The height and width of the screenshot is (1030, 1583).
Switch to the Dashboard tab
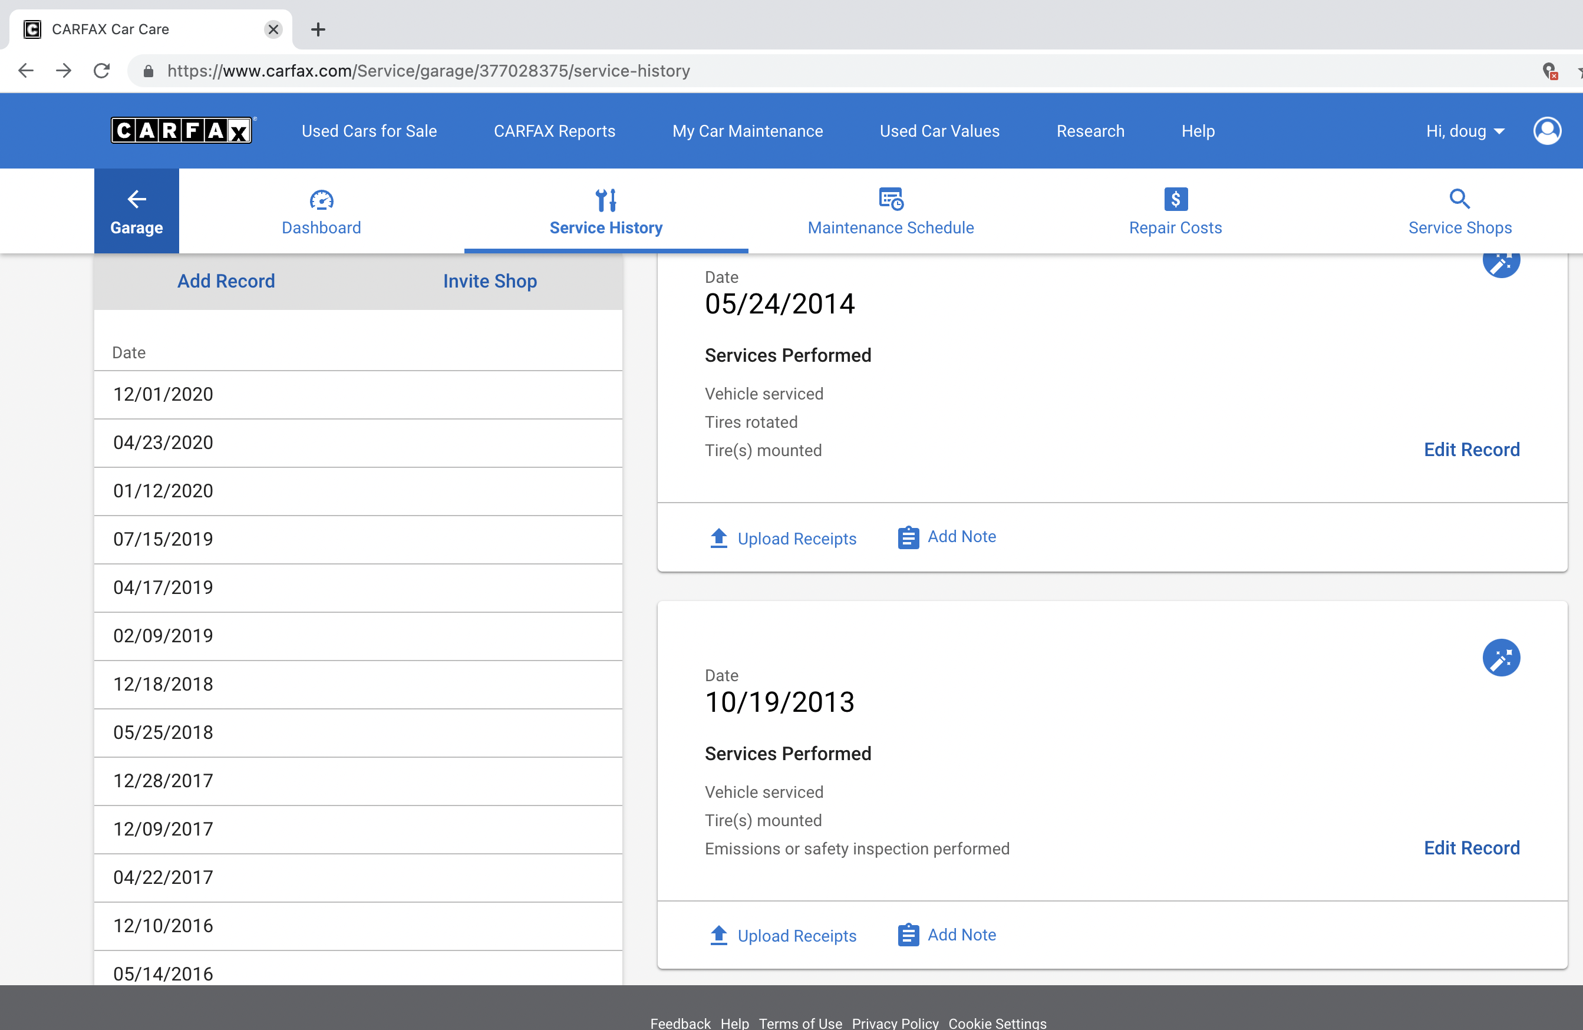321,212
